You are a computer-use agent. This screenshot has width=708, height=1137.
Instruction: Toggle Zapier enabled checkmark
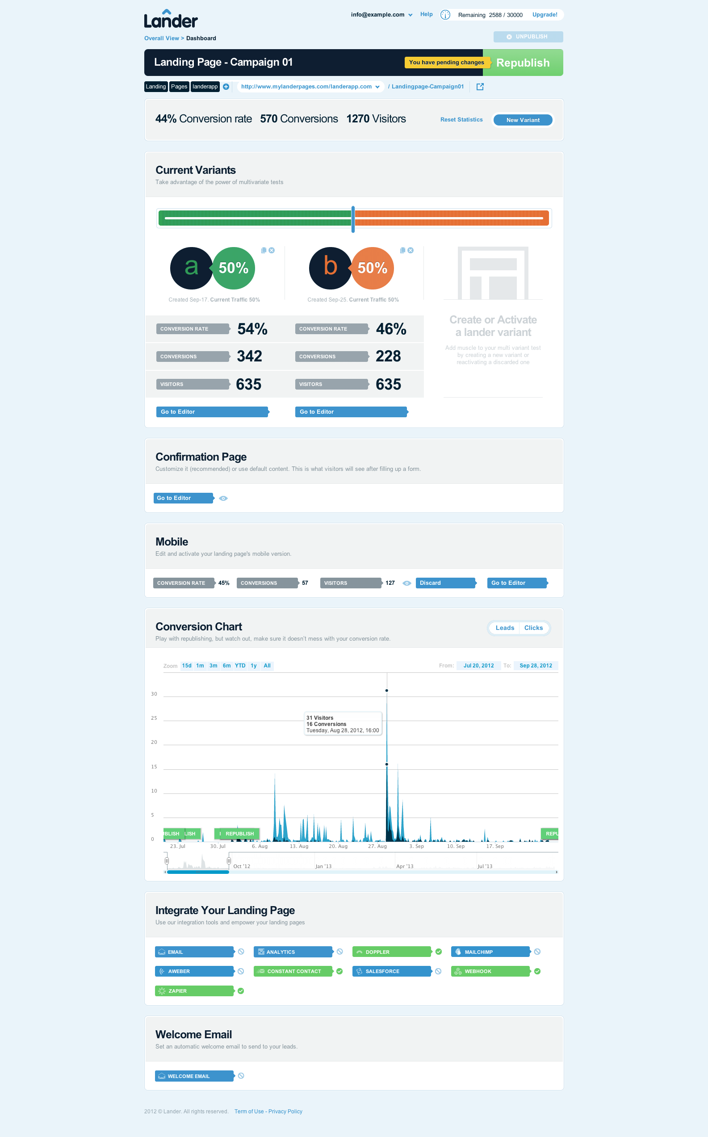[x=241, y=991]
